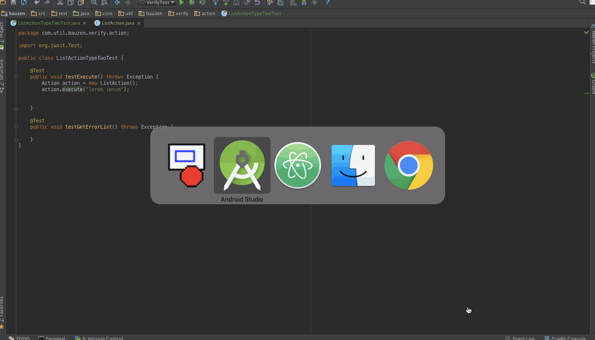This screenshot has width=595, height=340.
Task: Close the ListActionTypeTwoTest.java tab
Action: pyautogui.click(x=84, y=23)
